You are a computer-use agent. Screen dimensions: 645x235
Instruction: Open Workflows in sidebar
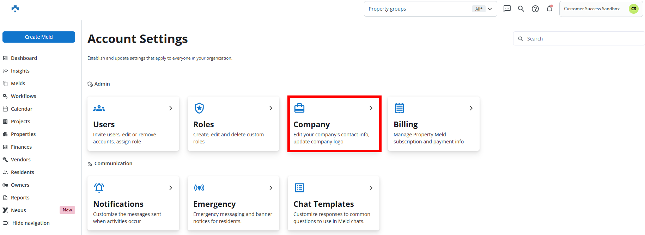click(x=23, y=96)
